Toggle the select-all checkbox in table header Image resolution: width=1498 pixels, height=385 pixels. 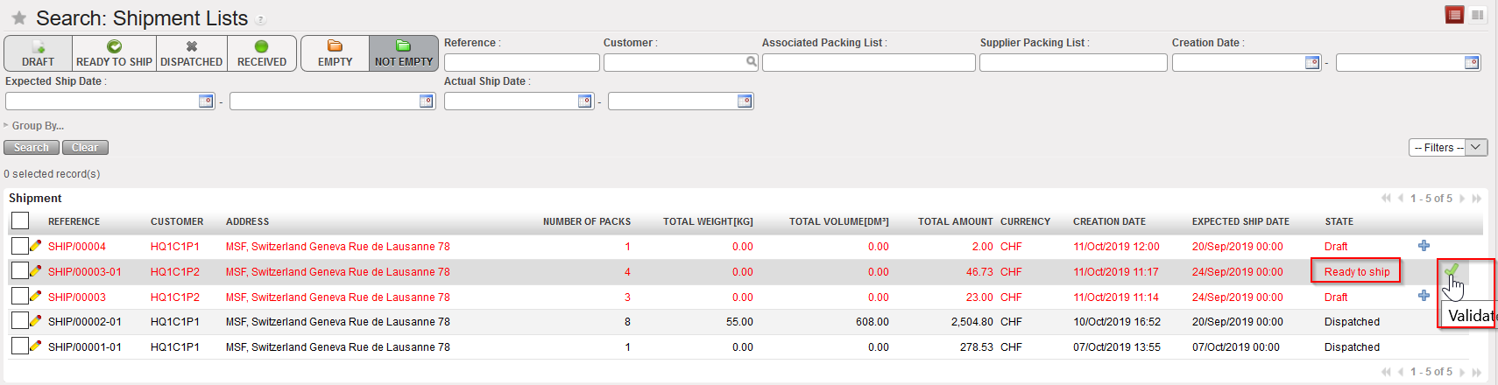(20, 220)
